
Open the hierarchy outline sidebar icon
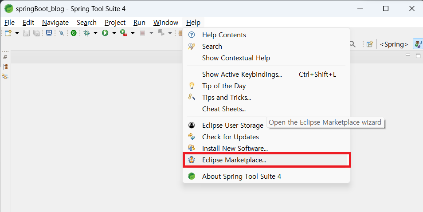[5, 76]
